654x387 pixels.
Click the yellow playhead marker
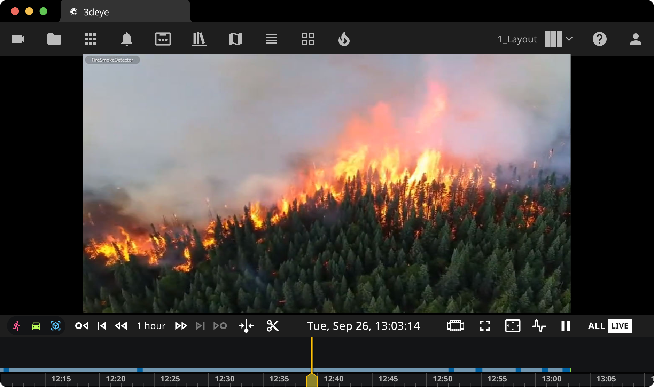[312, 380]
